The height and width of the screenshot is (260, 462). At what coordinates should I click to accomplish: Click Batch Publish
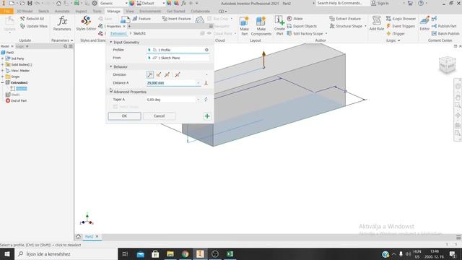point(445,34)
